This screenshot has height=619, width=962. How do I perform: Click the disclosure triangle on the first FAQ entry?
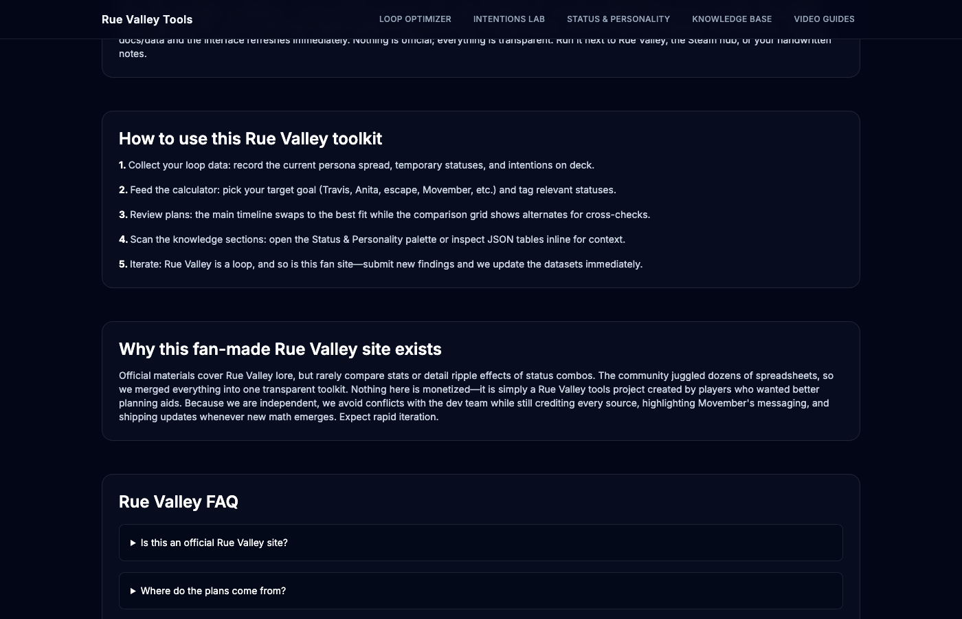[133, 543]
